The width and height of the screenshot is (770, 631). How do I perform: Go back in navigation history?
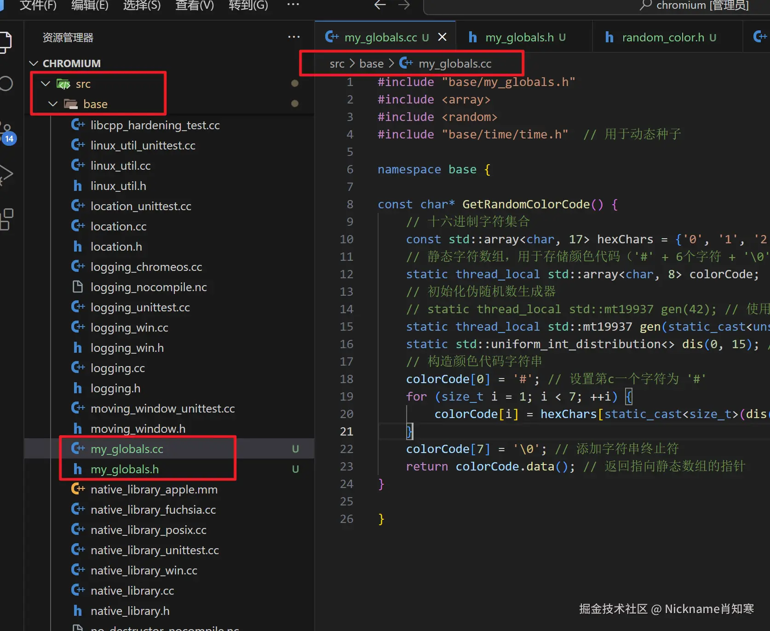point(380,5)
